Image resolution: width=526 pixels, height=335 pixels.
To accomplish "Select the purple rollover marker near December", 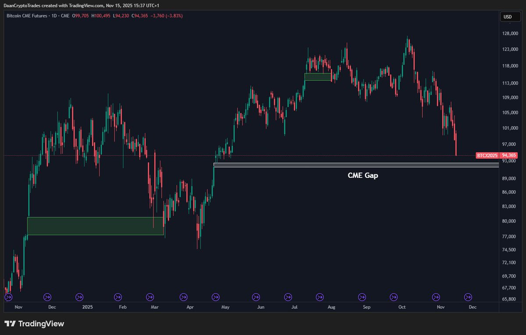I will (x=47, y=297).
